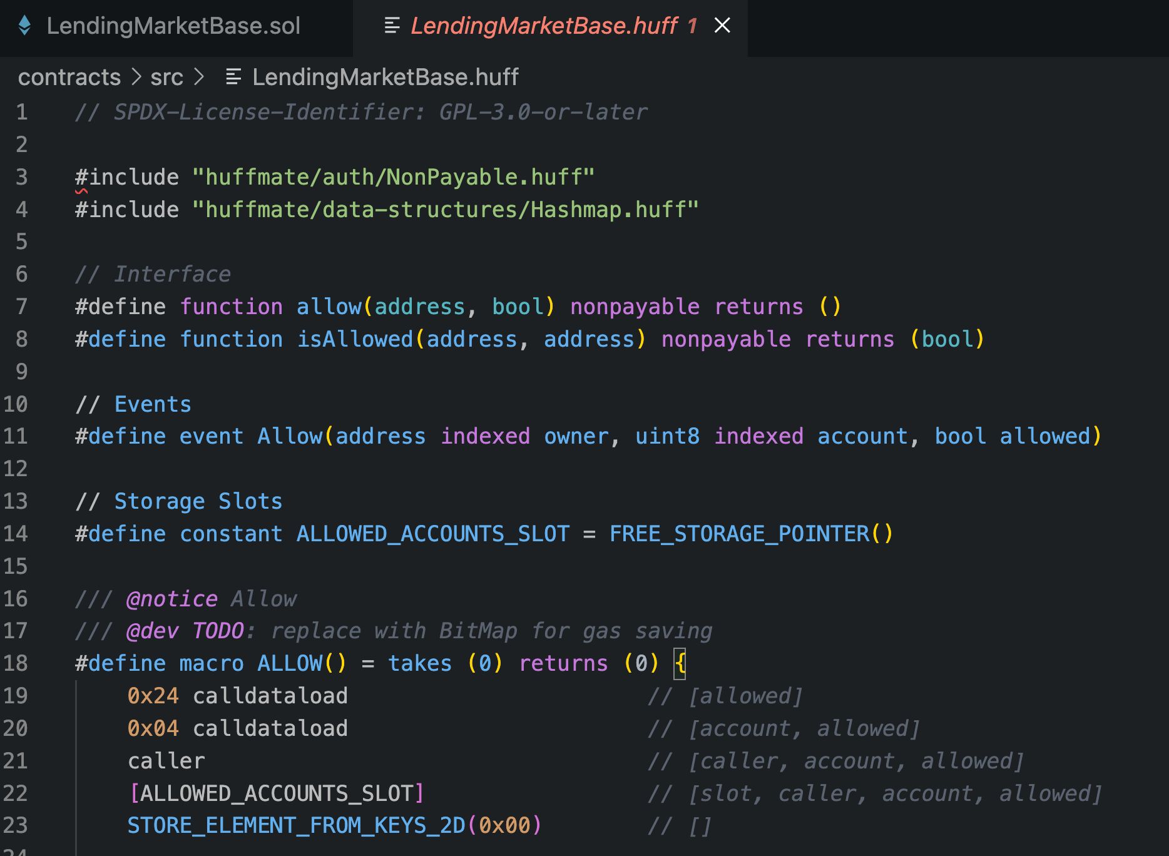
Task: Click ALLOWED_ACCOUNTS_SLOT constant on line 14
Action: click(433, 534)
